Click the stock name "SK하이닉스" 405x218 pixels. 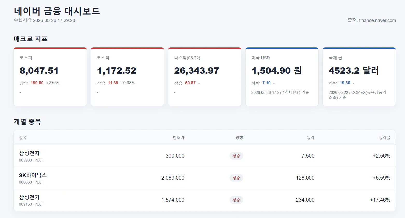(x=33, y=175)
